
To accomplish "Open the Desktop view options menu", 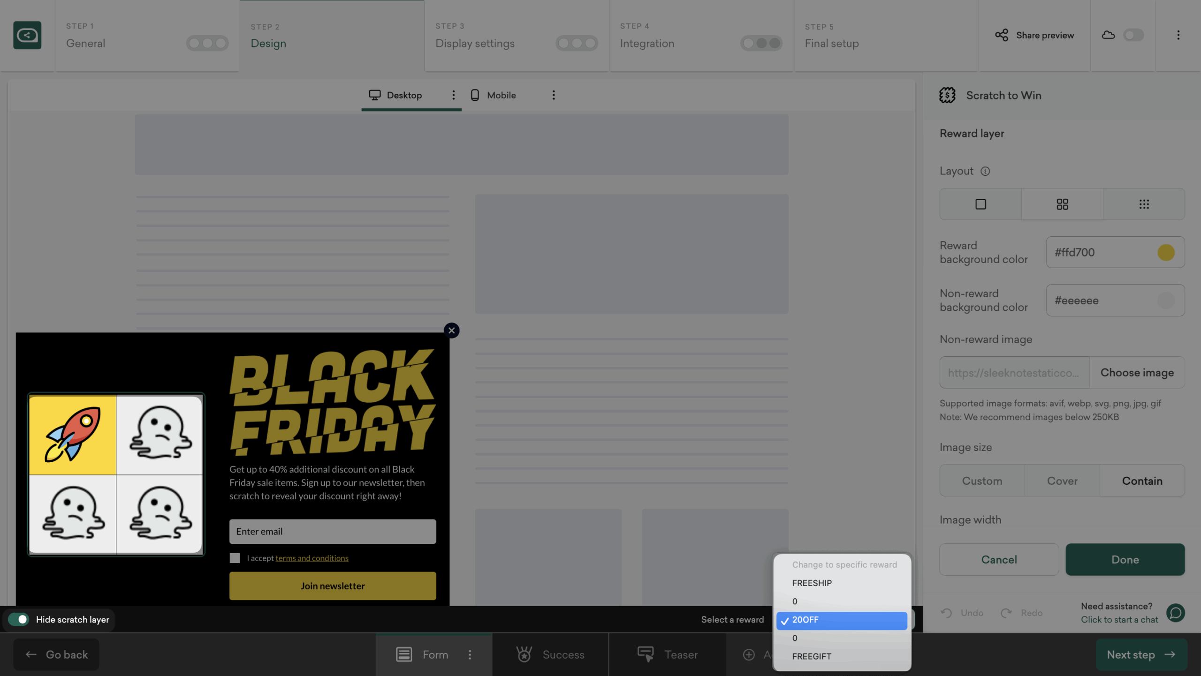I will (x=453, y=95).
